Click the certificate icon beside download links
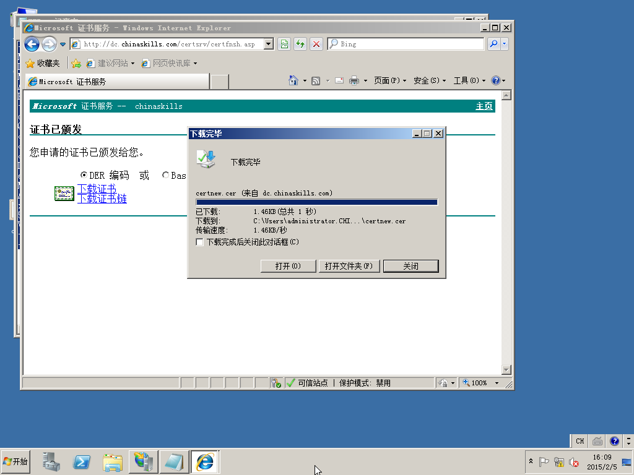The height and width of the screenshot is (475, 634). tap(64, 194)
